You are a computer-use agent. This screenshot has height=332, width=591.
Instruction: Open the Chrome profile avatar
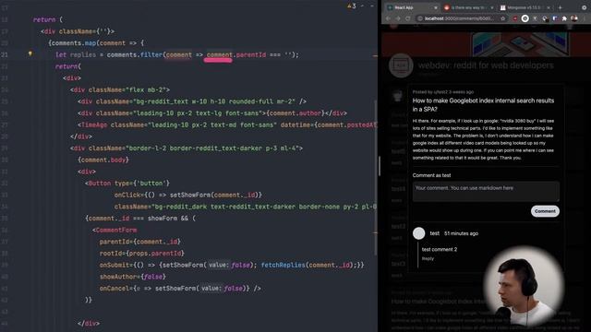(574, 18)
